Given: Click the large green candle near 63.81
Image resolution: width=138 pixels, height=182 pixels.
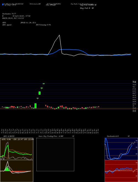Looking at the screenshot, I should [x=40, y=93].
